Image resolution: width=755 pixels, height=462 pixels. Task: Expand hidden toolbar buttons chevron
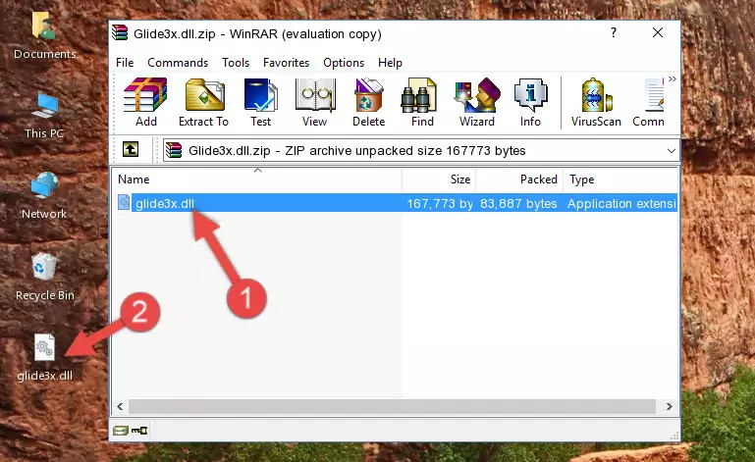click(673, 78)
